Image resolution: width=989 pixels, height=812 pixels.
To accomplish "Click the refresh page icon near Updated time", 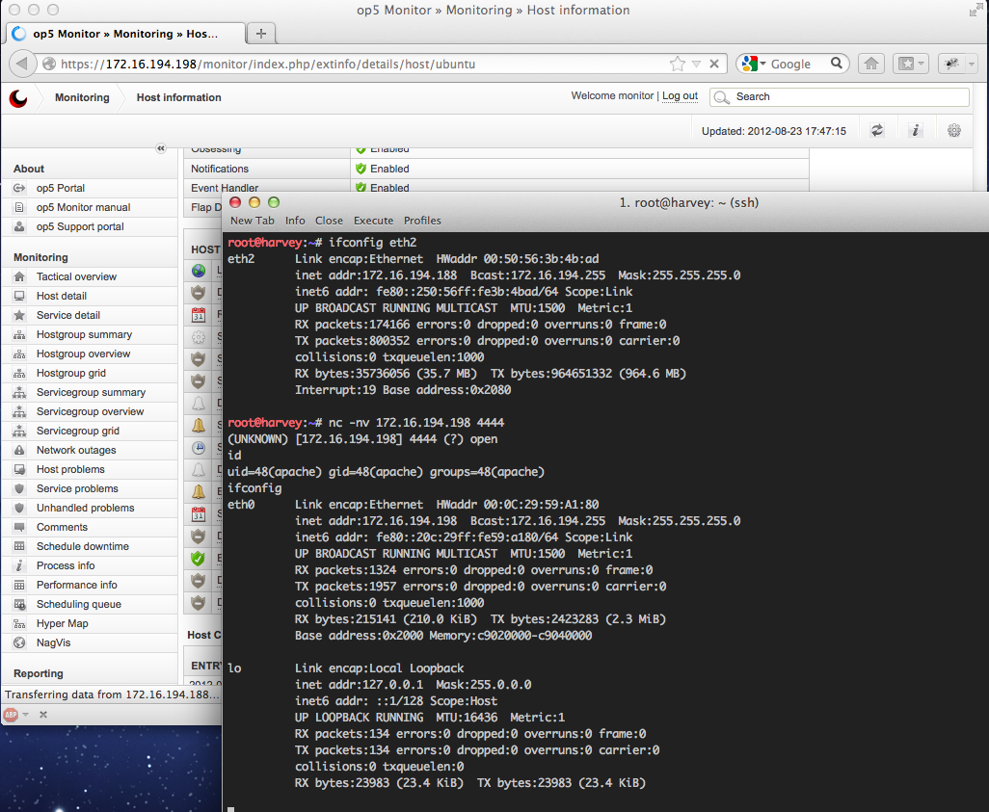I will pyautogui.click(x=877, y=130).
